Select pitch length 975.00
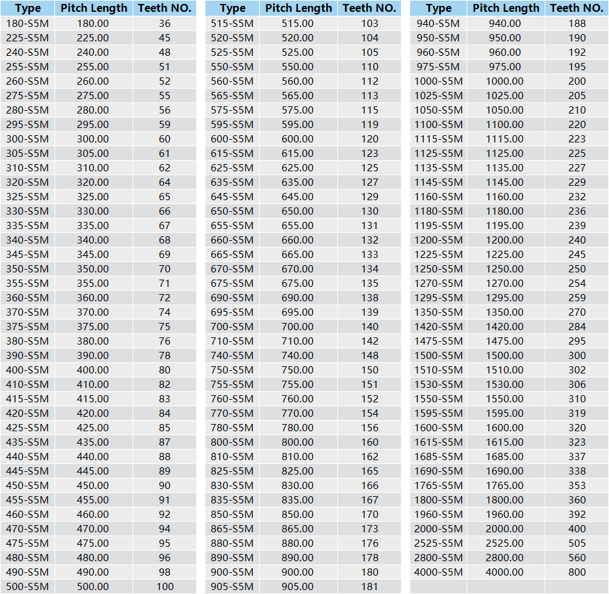Image resolution: width=609 pixels, height=594 pixels. pyautogui.click(x=505, y=67)
